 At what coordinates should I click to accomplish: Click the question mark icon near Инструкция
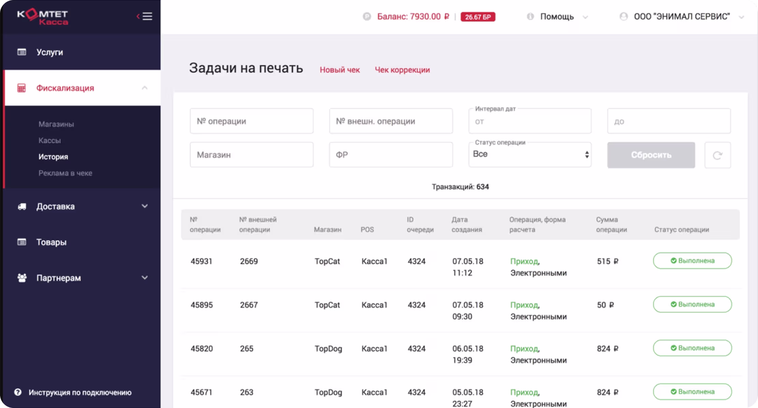click(18, 392)
